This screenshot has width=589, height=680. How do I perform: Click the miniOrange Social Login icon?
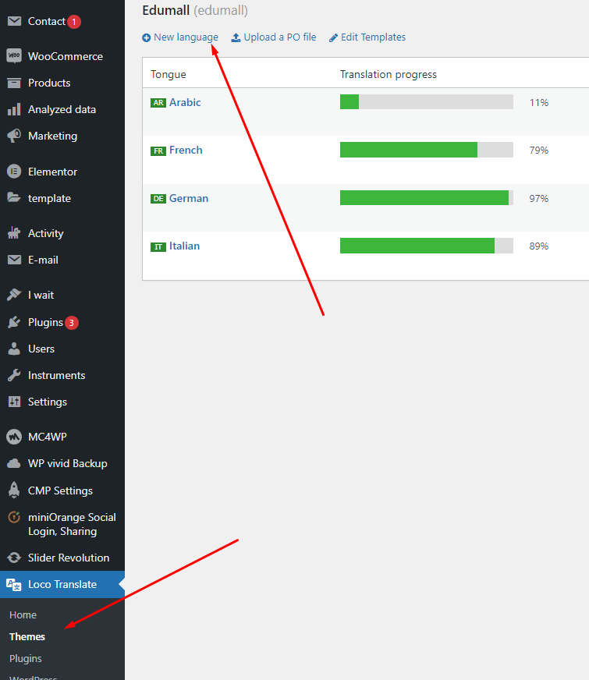coord(14,517)
